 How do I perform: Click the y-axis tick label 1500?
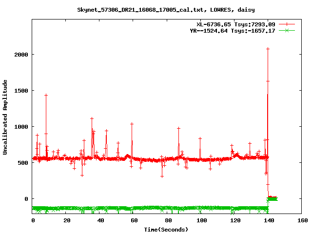pos(21,91)
